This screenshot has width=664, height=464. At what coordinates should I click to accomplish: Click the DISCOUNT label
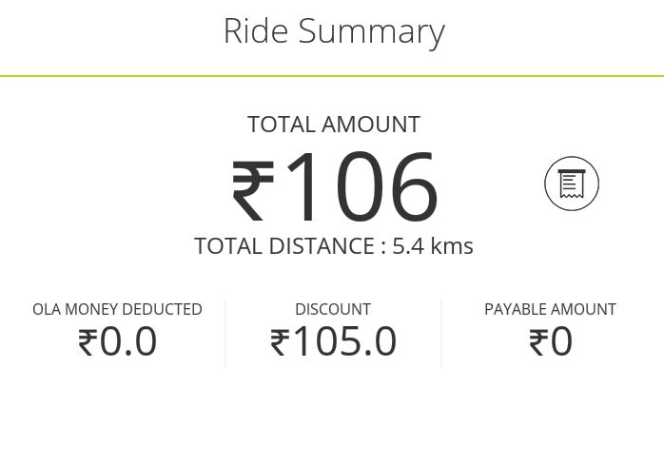(333, 309)
